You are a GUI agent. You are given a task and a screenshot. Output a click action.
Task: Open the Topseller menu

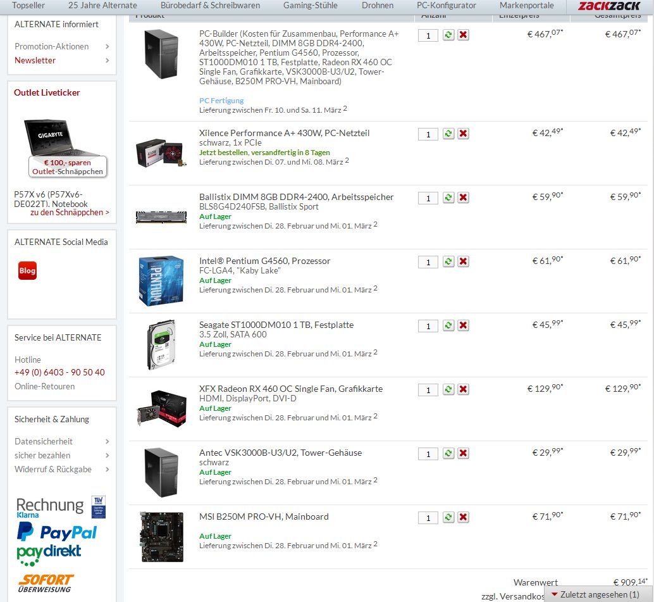(28, 6)
